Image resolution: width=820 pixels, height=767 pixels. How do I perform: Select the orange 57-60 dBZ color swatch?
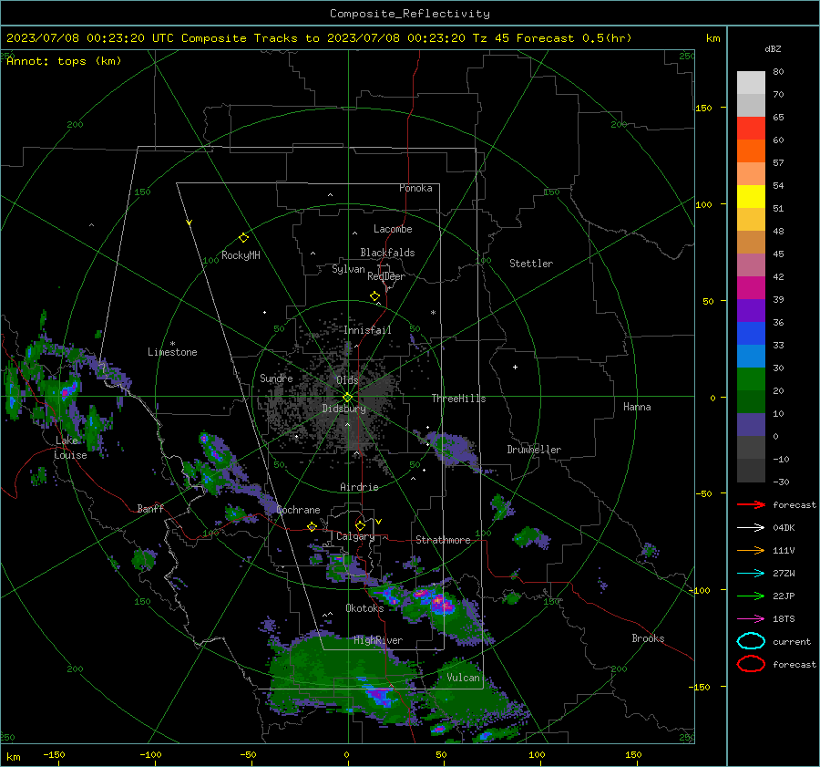[751, 151]
